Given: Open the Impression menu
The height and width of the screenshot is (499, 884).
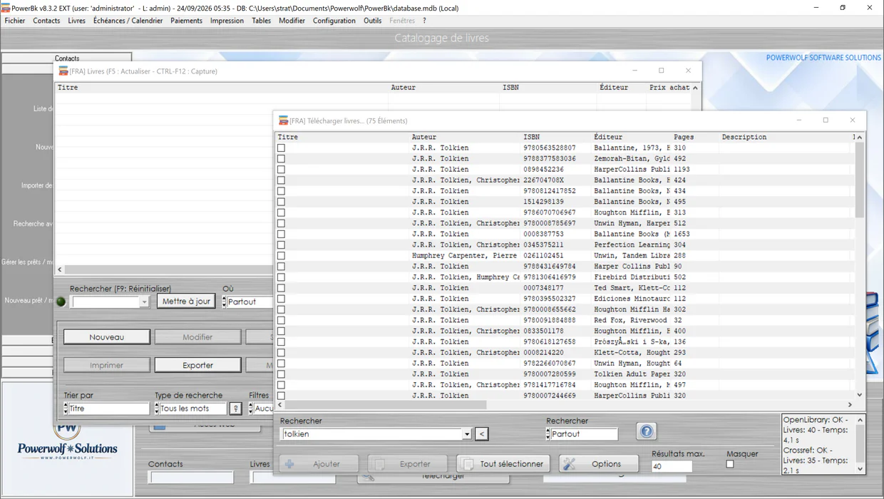Looking at the screenshot, I should pyautogui.click(x=227, y=21).
